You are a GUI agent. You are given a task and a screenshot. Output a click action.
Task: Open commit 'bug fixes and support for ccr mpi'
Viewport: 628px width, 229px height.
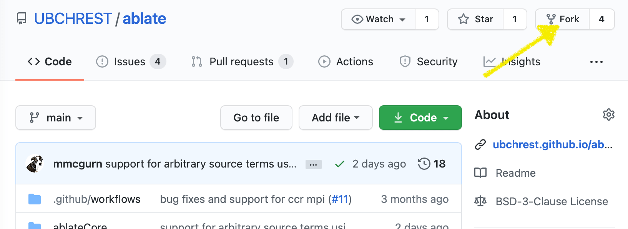pos(243,199)
